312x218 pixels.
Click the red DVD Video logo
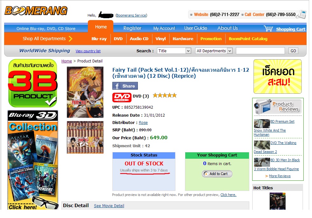[122, 97]
